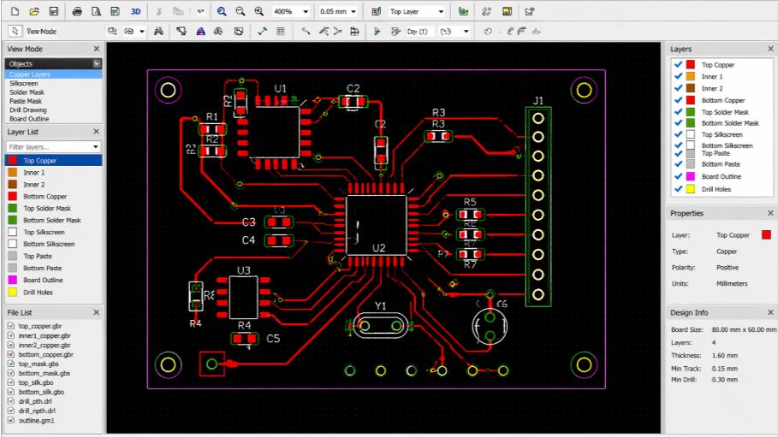Open top_copper.gbr in File List
The image size is (778, 438).
(41, 326)
